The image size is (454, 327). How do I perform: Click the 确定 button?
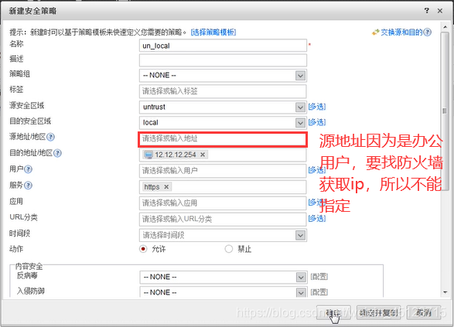pos(333,313)
